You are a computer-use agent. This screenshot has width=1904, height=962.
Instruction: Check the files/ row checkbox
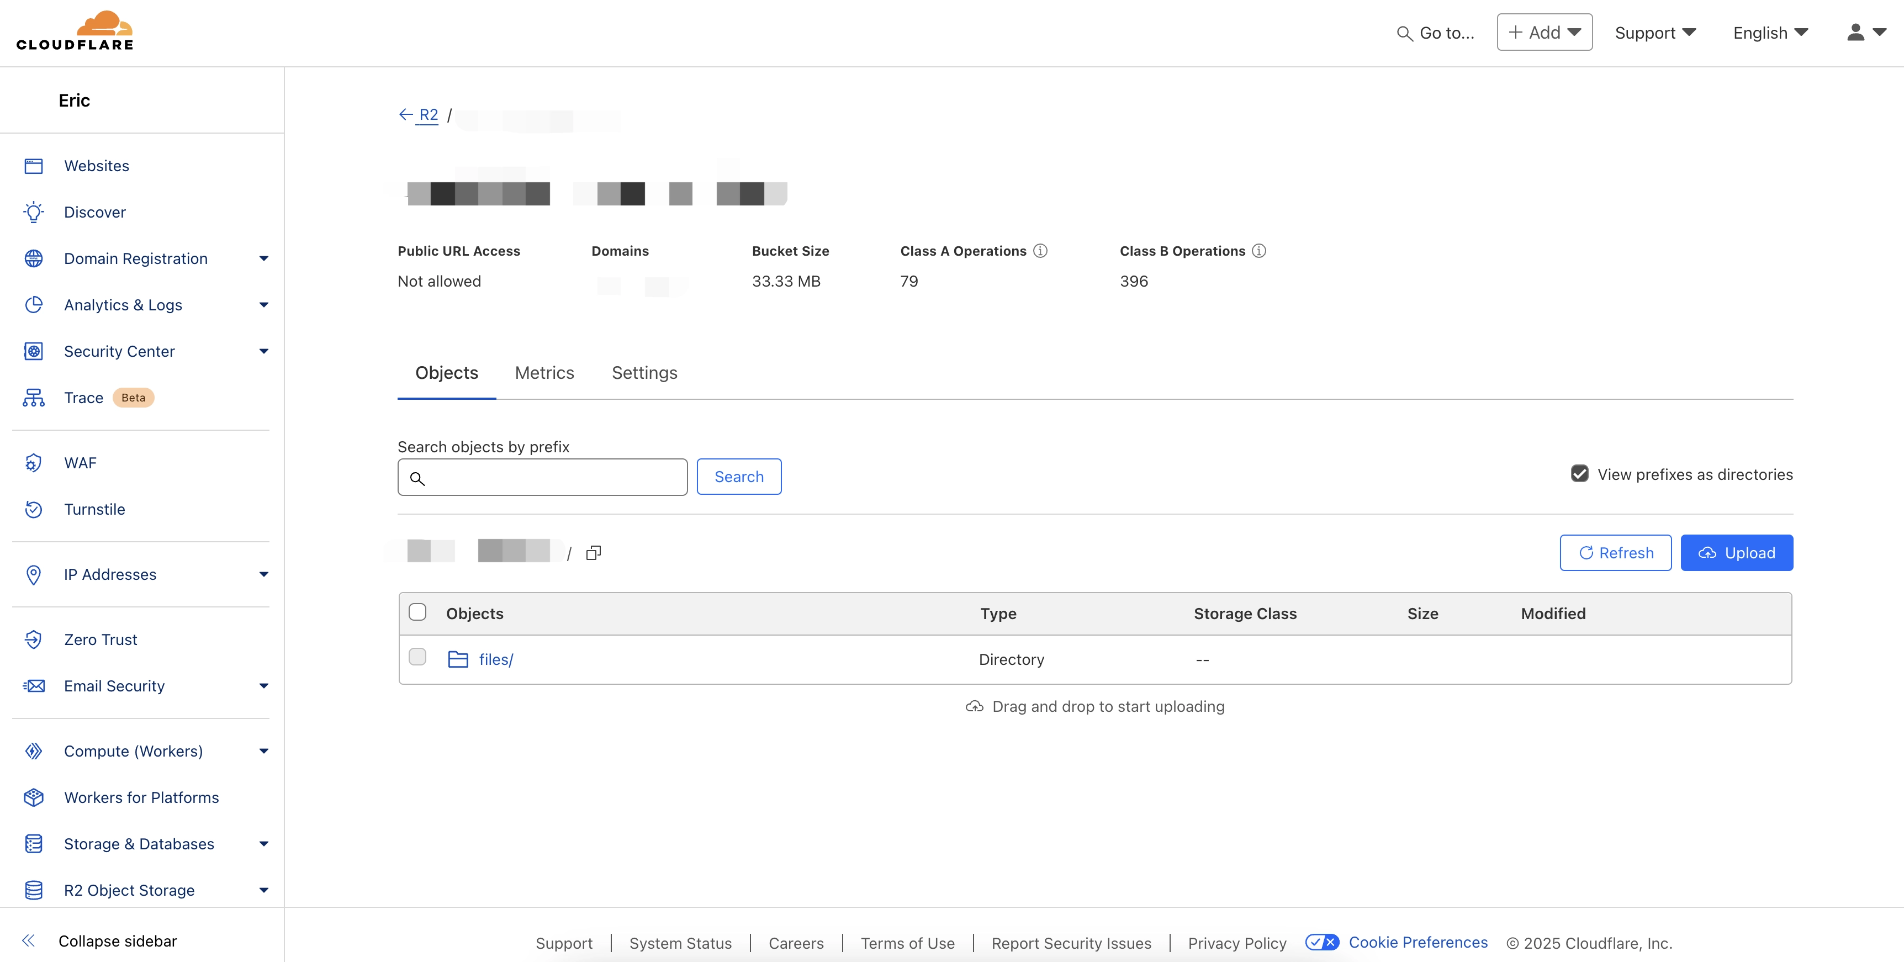[417, 657]
